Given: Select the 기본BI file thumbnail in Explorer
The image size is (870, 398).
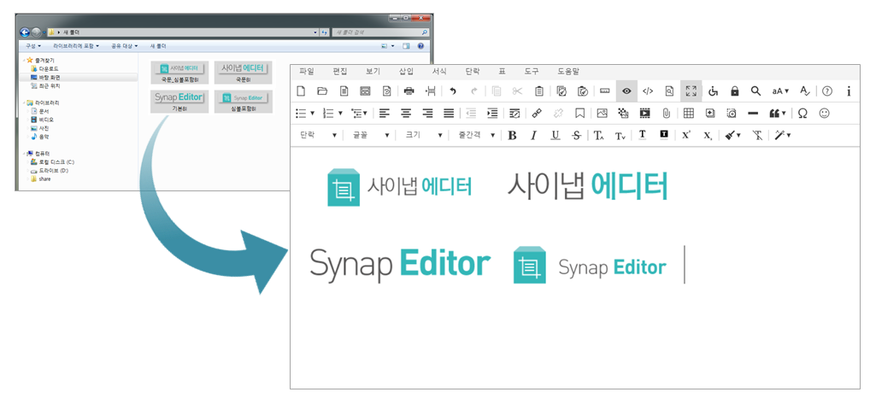Looking at the screenshot, I should 179,102.
